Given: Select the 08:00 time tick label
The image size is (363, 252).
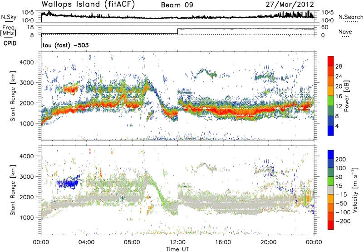Looking at the screenshot, I should [132, 242].
